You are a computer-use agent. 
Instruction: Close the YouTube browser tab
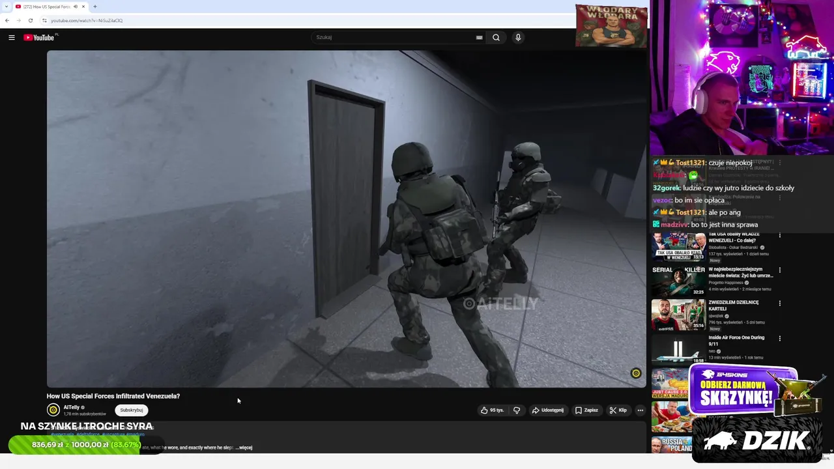click(x=83, y=7)
